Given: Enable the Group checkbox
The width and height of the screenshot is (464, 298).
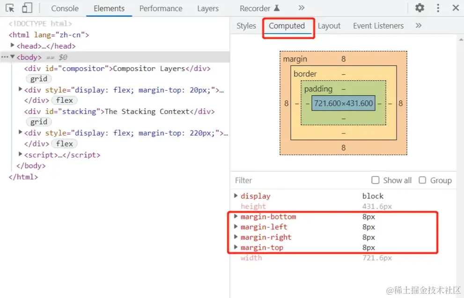Looking at the screenshot, I should click(422, 180).
